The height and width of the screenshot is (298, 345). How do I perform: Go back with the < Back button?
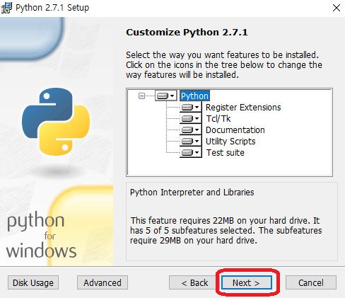194,282
